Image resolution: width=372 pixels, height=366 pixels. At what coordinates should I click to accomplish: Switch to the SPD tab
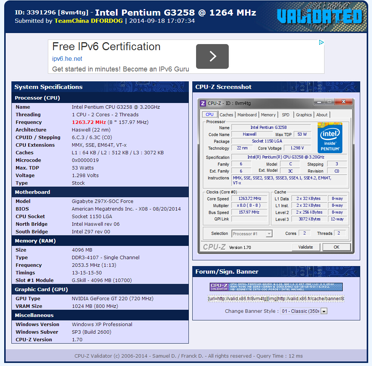pyautogui.click(x=286, y=115)
